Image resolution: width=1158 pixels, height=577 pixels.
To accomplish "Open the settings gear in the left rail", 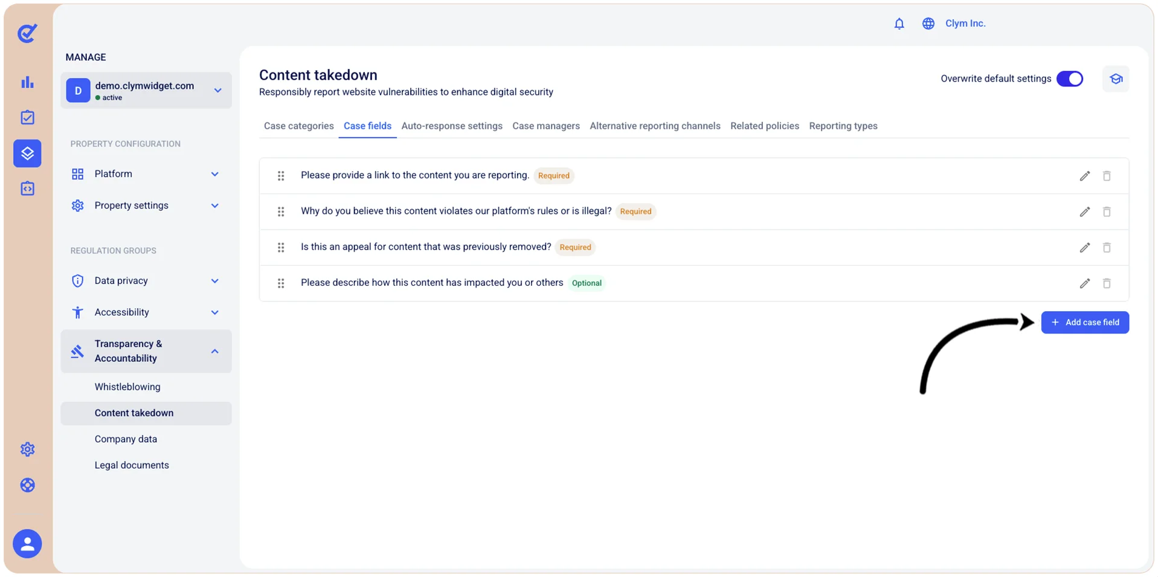I will (x=27, y=450).
